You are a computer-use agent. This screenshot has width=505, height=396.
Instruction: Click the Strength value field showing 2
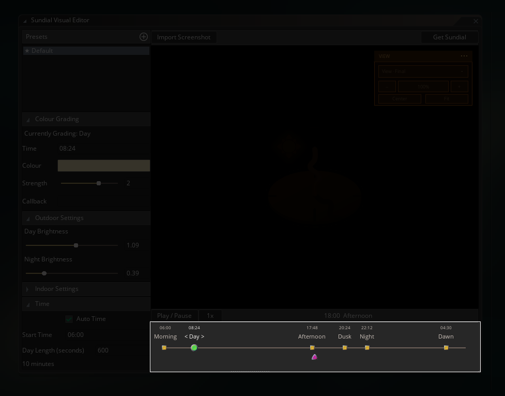click(x=136, y=183)
